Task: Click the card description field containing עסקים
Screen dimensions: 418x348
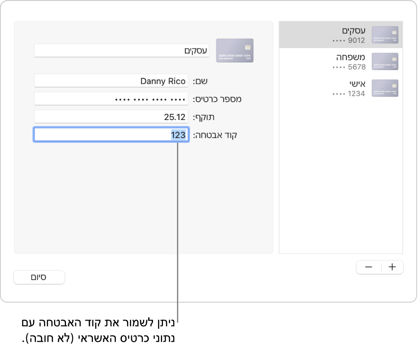Action: 121,51
